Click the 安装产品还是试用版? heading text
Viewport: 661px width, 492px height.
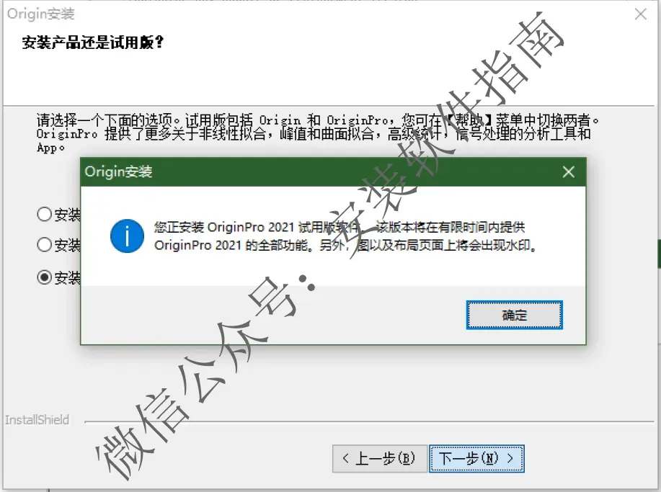[x=93, y=42]
